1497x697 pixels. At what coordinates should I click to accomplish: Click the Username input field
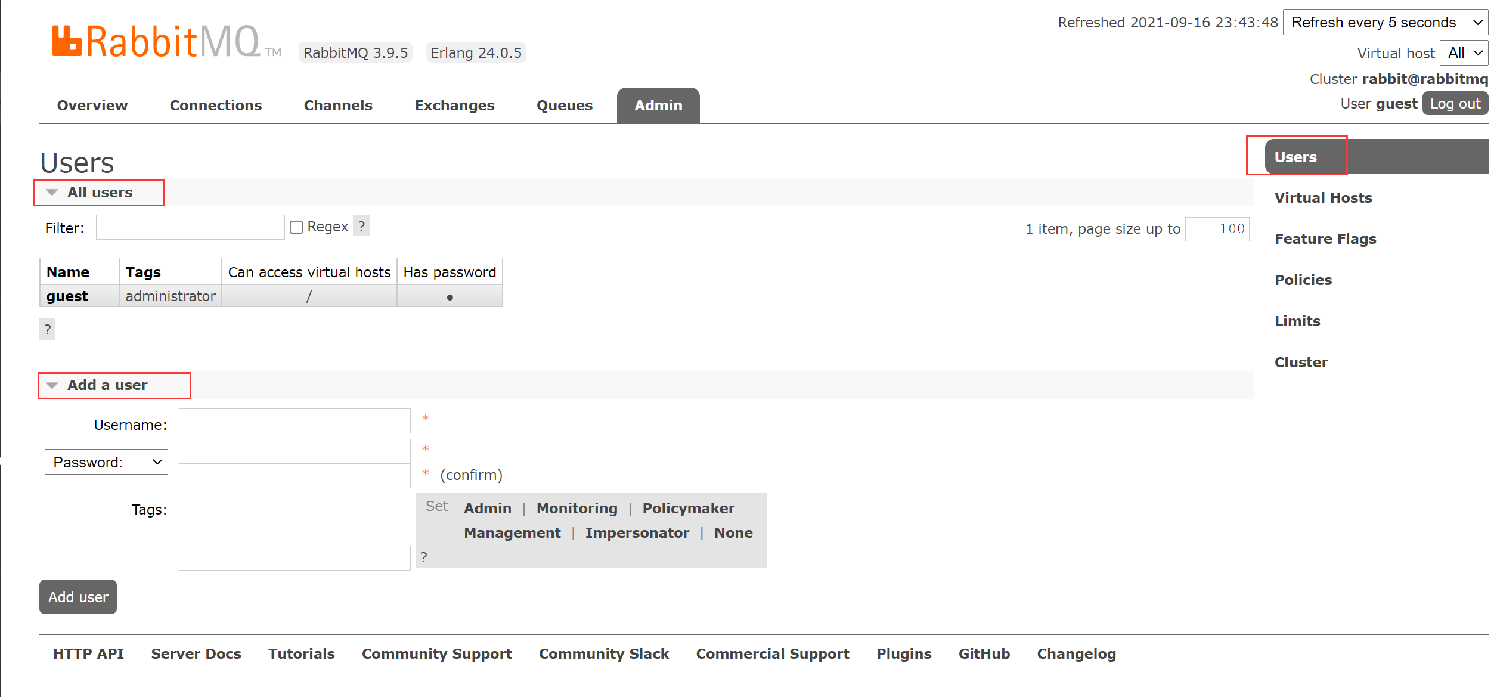point(295,421)
